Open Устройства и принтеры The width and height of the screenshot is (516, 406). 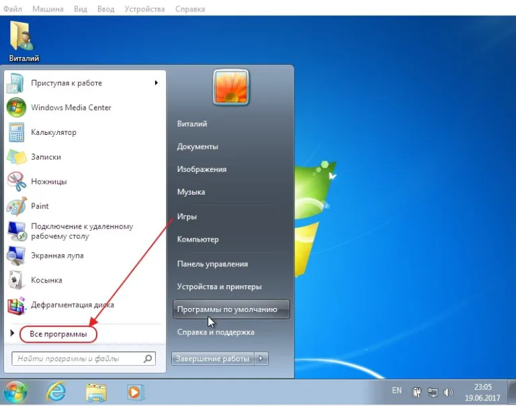pyautogui.click(x=219, y=287)
